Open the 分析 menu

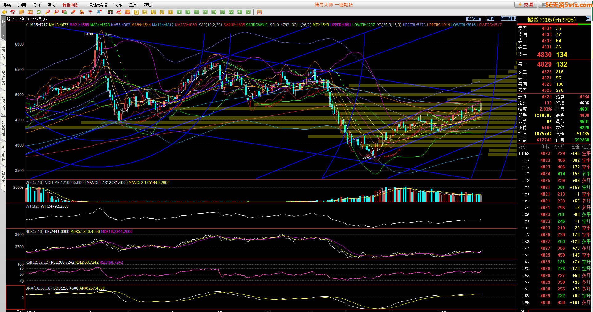pos(37,5)
